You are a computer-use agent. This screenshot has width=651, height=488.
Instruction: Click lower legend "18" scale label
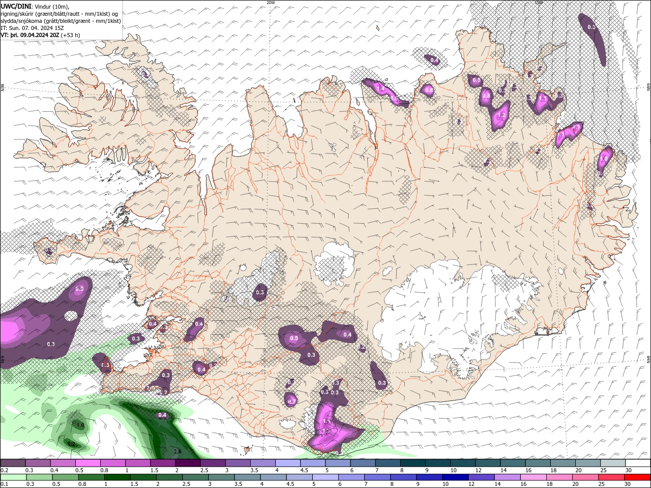coord(550,485)
